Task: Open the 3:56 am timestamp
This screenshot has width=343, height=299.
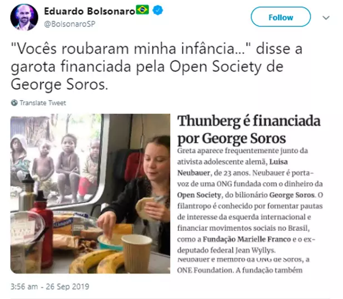Action: coord(24,287)
